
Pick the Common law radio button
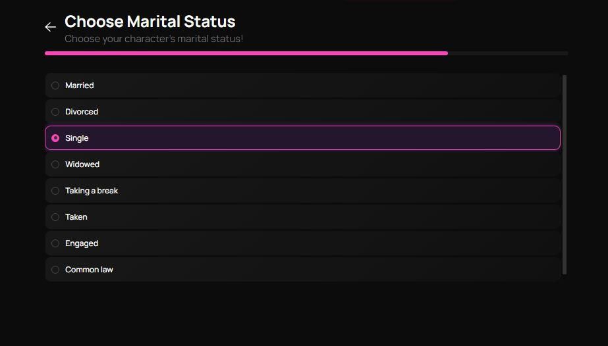pos(55,270)
